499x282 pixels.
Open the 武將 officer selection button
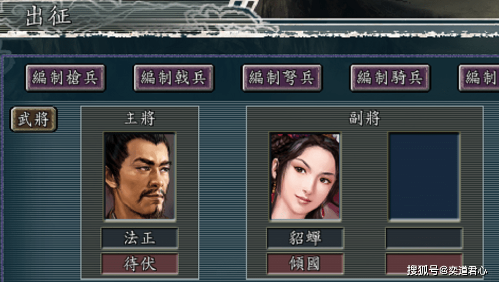point(34,119)
